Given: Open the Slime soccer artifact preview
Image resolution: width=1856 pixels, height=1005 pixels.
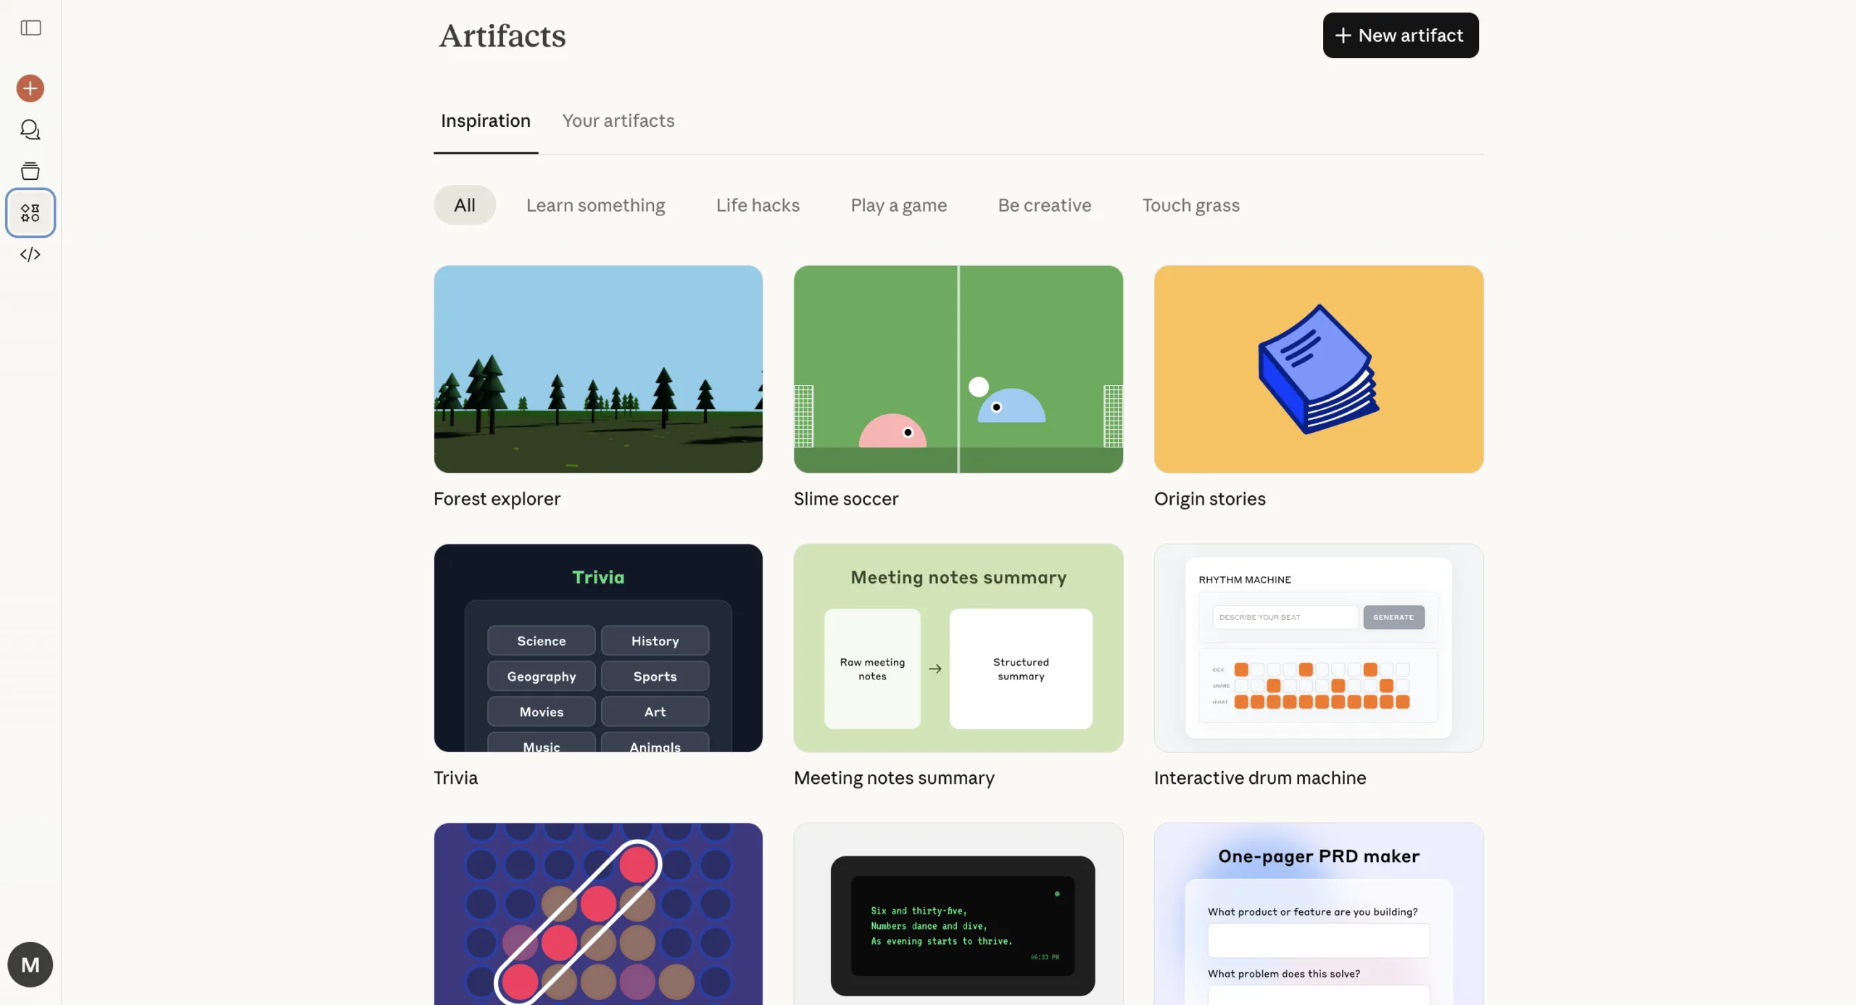Looking at the screenshot, I should pos(958,369).
